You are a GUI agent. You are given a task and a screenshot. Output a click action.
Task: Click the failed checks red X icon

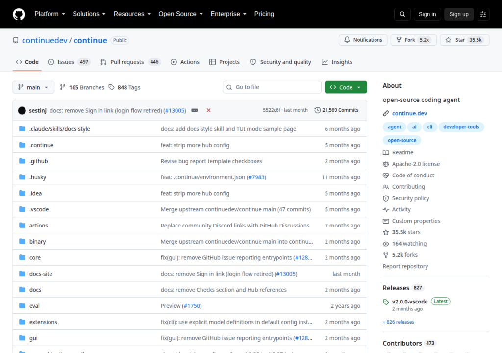pos(208,110)
